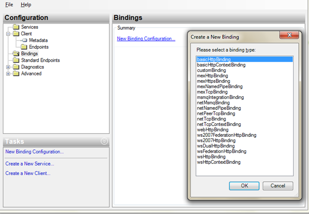Select ws2007FederationHttpBinding in the list

pyautogui.click(x=244, y=135)
